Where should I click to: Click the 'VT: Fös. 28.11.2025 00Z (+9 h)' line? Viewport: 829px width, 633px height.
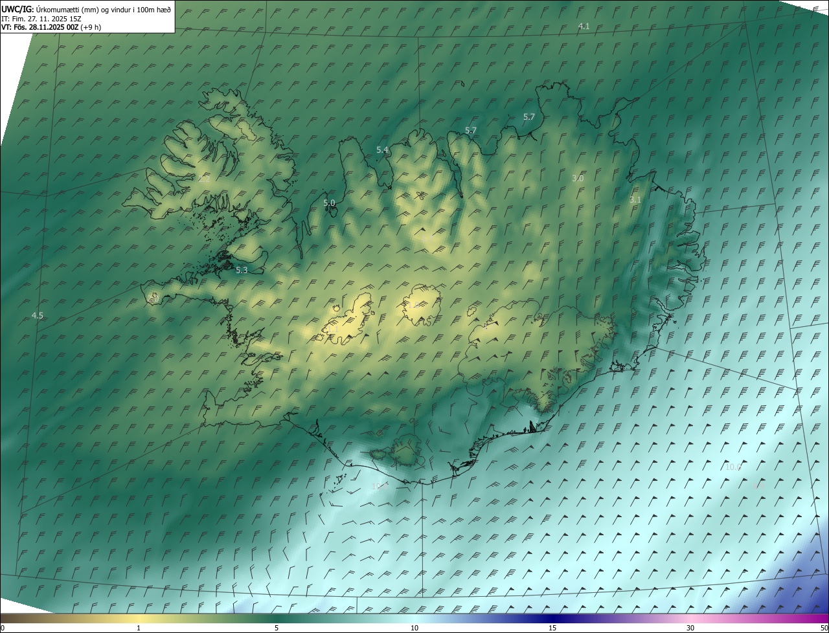click(x=51, y=27)
